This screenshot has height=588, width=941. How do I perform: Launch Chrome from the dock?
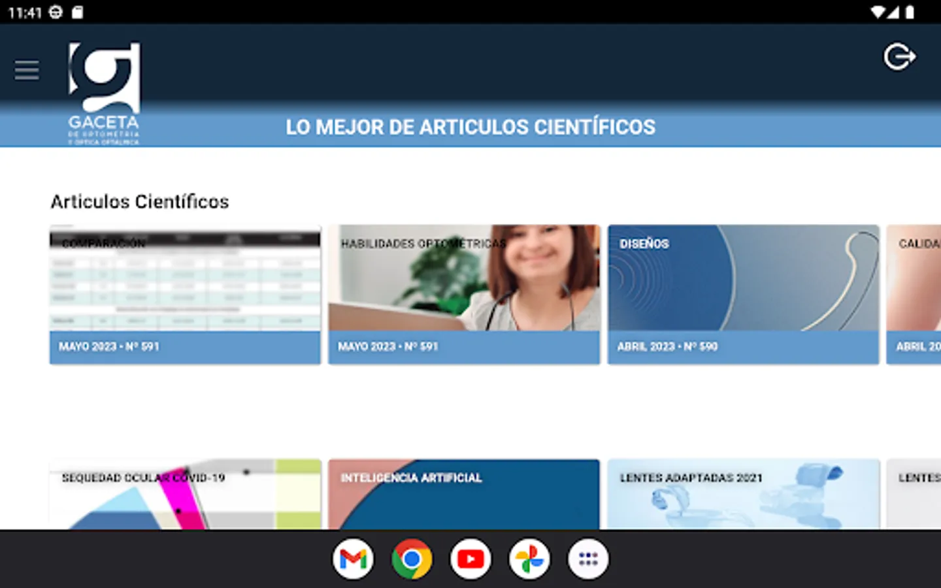point(412,559)
